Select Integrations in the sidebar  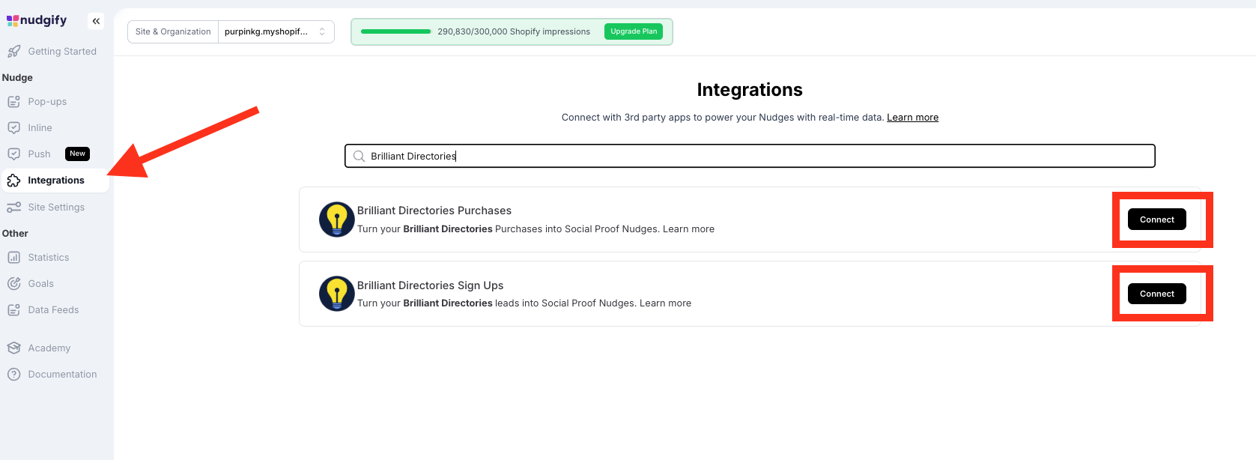click(56, 180)
